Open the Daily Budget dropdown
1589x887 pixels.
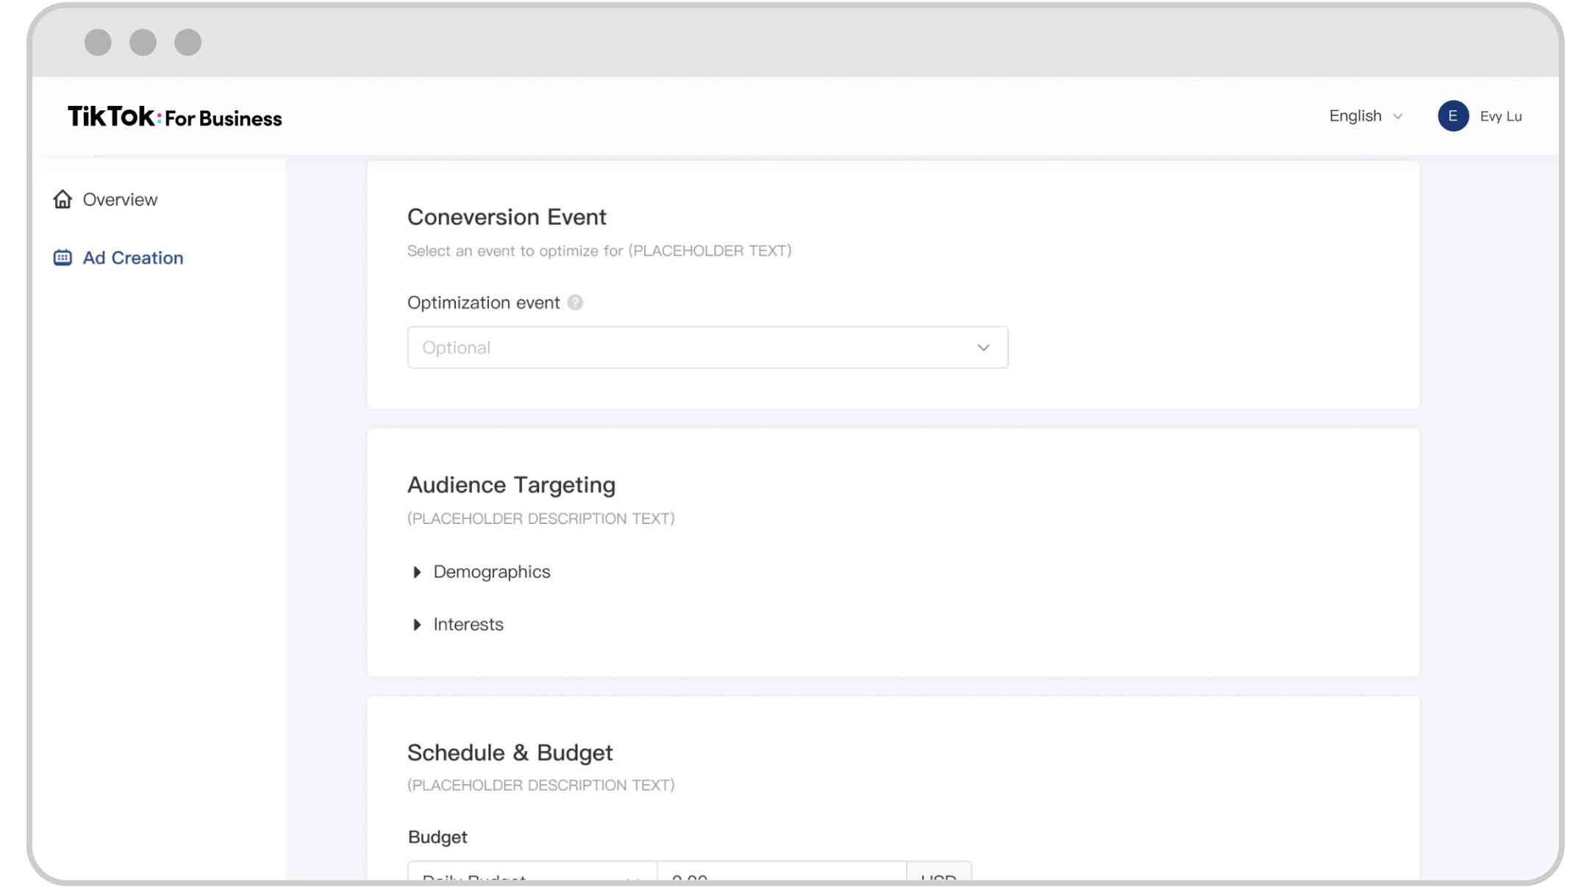tap(529, 878)
